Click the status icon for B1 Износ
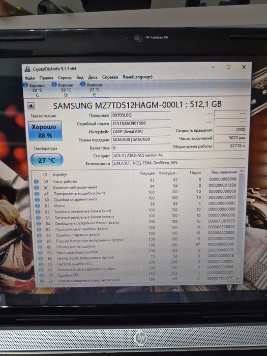267x356 pixels. click(38, 206)
